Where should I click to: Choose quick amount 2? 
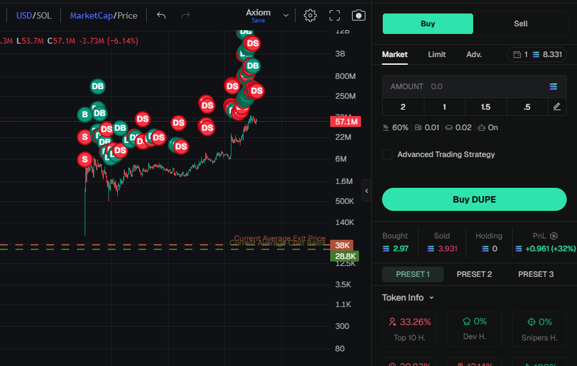coord(403,107)
